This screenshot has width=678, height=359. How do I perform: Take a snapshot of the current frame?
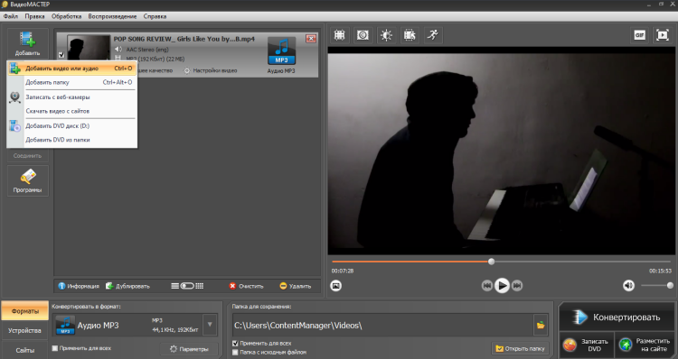point(336,286)
